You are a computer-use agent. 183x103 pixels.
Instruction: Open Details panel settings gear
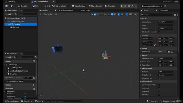tap(178, 15)
